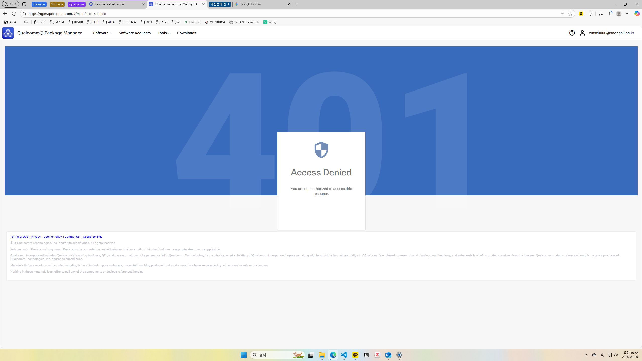This screenshot has width=642, height=361.
Task: Click the Qualcomm Package Manager logo icon
Action: 8,33
